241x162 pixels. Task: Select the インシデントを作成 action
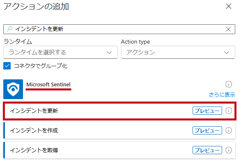click(x=119, y=130)
